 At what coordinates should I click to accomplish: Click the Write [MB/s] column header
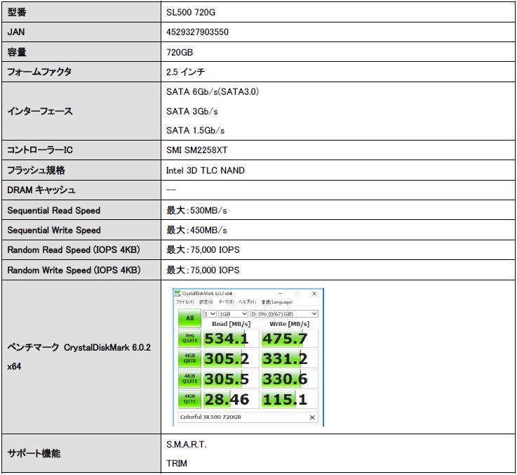pyautogui.click(x=289, y=324)
